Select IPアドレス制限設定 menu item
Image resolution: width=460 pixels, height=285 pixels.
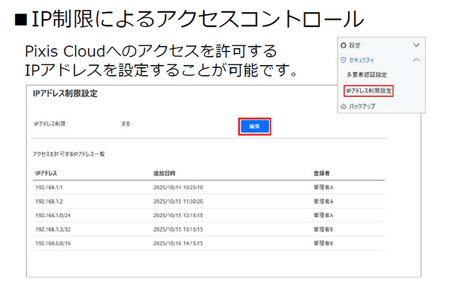click(368, 91)
